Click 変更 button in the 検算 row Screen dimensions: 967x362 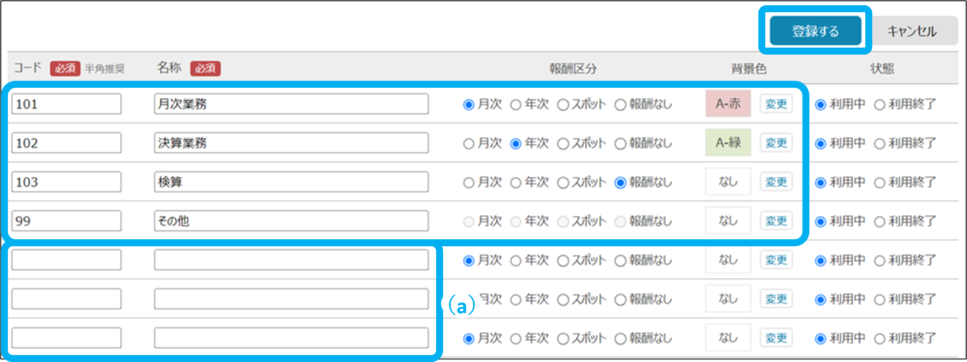(776, 182)
